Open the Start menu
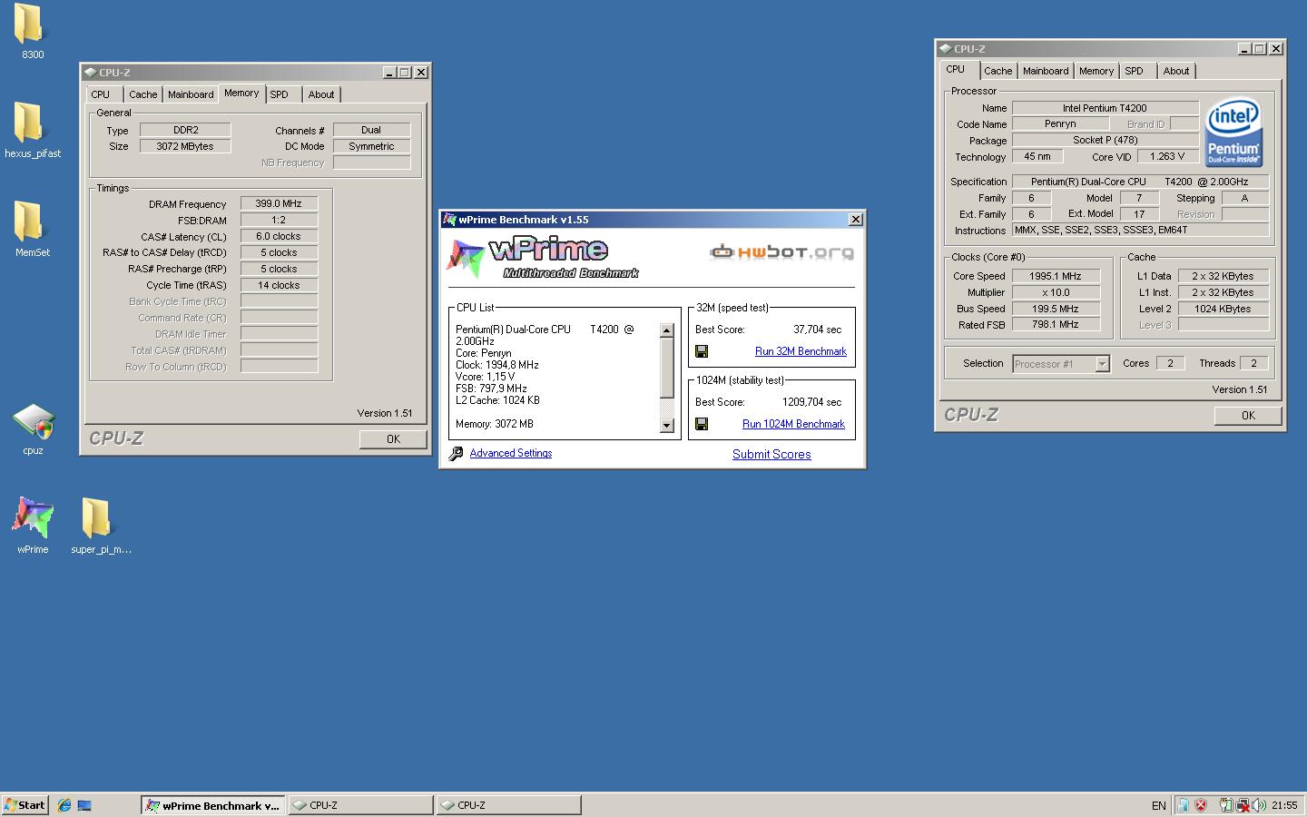The height and width of the screenshot is (817, 1307). pos(25,805)
